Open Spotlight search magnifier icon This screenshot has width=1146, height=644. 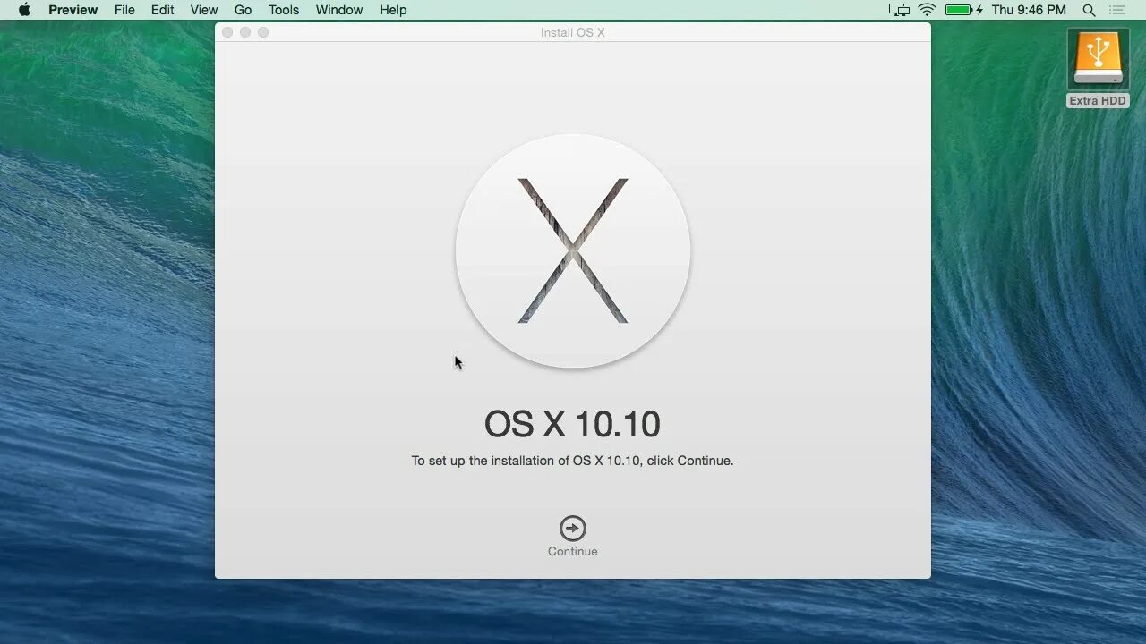1089,10
